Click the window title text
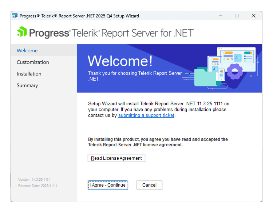 point(79,16)
